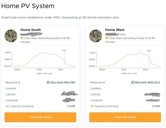Click Now marker on Home West chart
The image size is (166, 128).
coord(149,51)
